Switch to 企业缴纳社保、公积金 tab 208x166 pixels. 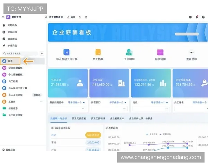(x=141, y=119)
